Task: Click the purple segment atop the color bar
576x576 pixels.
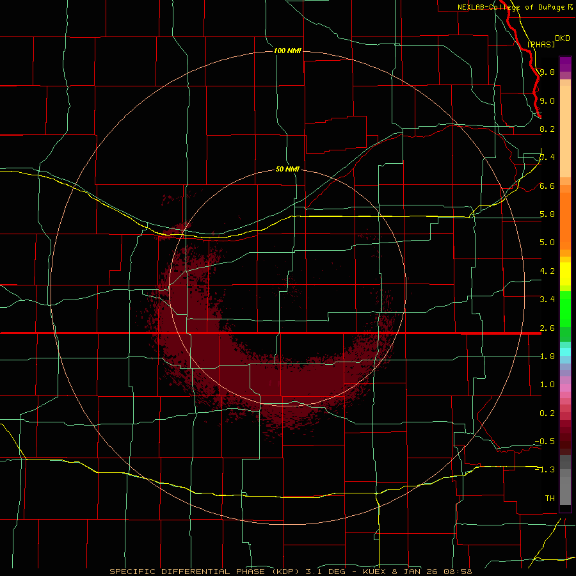Action: [x=565, y=64]
